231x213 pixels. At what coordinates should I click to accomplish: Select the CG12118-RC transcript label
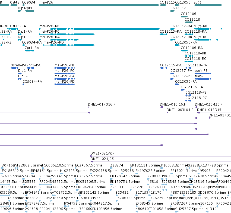tap(195, 59)
